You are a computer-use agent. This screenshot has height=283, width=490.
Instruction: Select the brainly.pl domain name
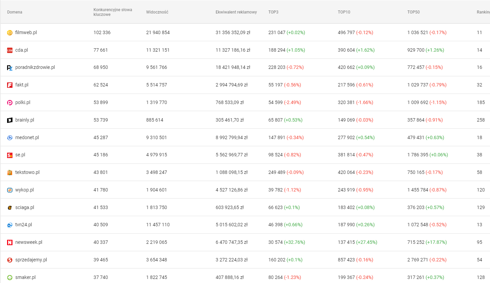click(25, 120)
